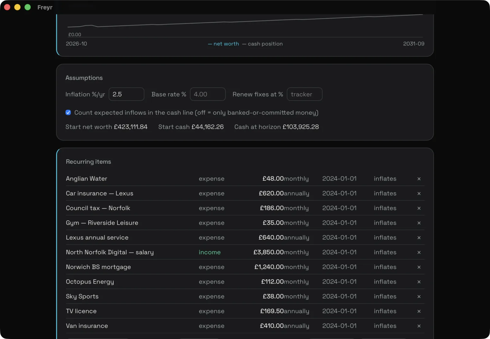
Task: Remove the Van insurance item
Action: [x=419, y=326]
